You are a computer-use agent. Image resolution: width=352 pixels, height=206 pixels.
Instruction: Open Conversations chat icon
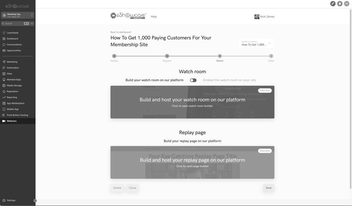(4, 44)
